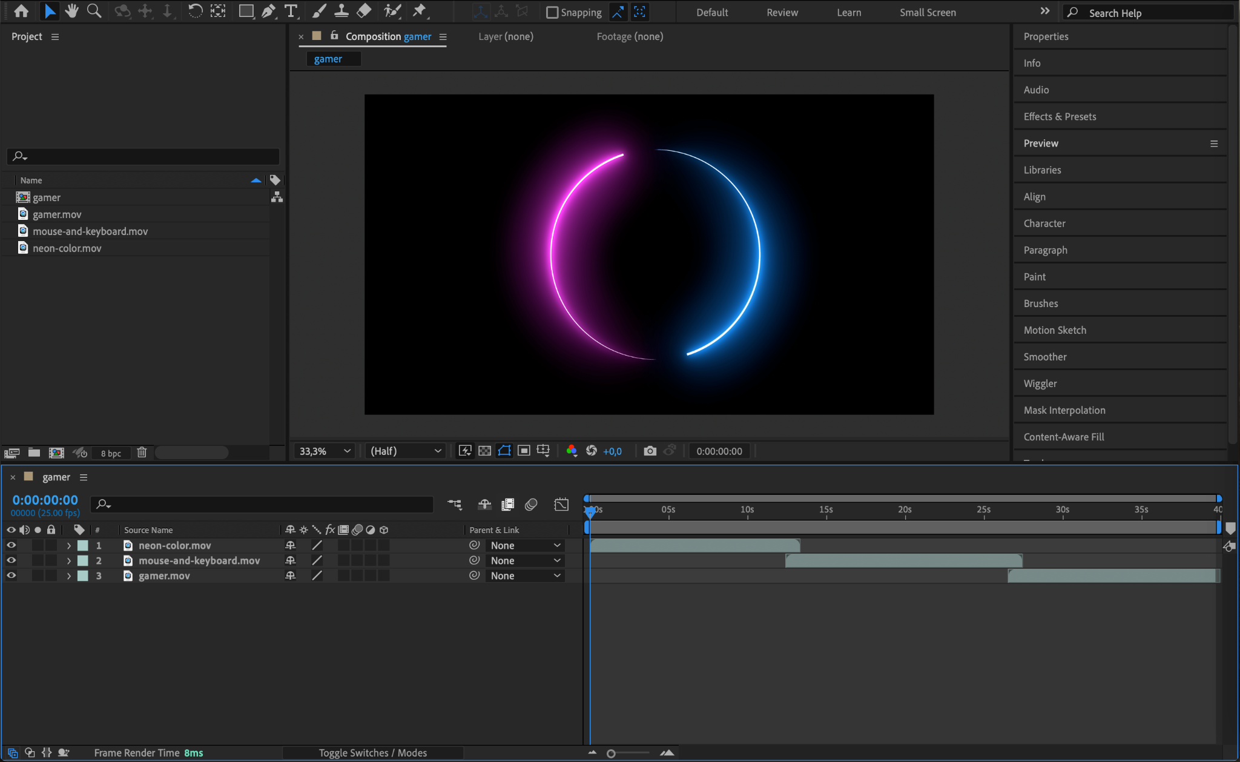
Task: Delete selected item with trash icon
Action: coord(142,452)
